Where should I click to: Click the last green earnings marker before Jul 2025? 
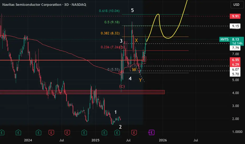coord(117,133)
